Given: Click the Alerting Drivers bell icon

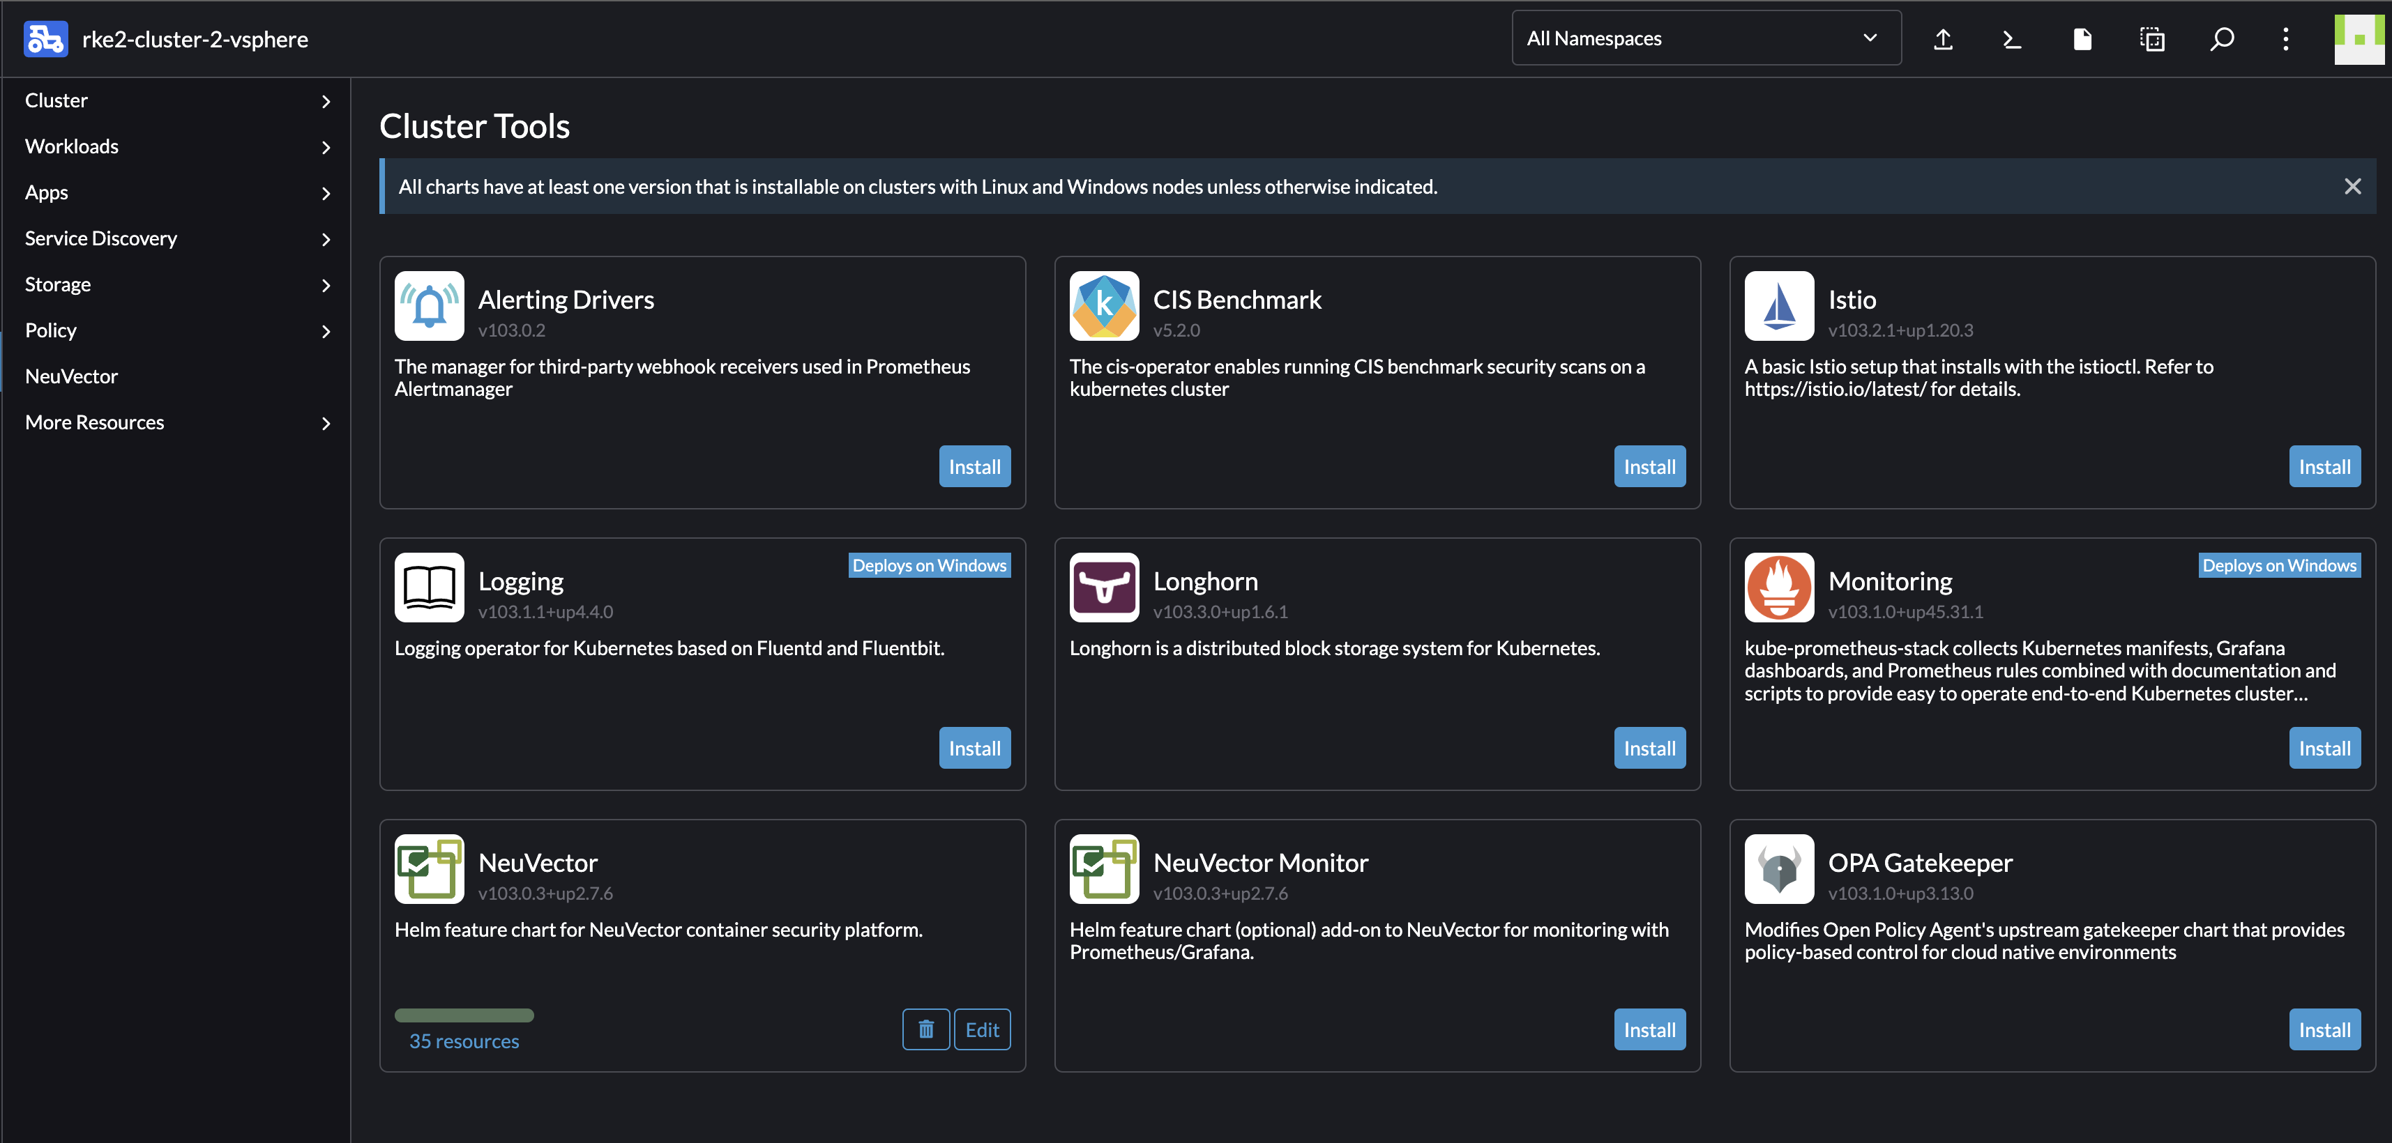Looking at the screenshot, I should 429,306.
